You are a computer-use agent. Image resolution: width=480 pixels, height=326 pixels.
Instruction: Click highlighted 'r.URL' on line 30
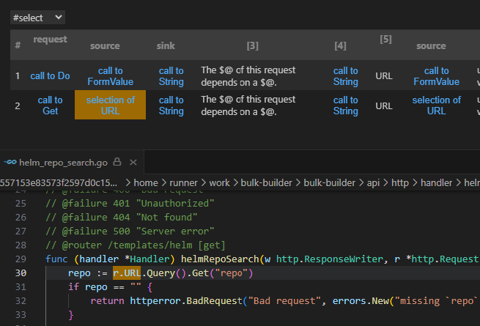click(127, 273)
